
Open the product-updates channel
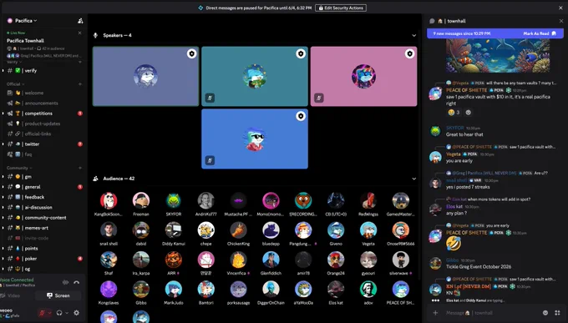43,124
